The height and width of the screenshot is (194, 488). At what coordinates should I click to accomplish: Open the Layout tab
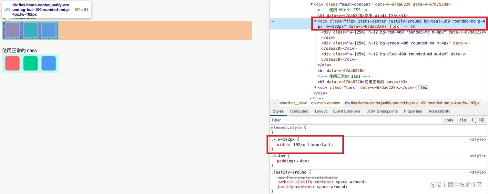click(320, 111)
